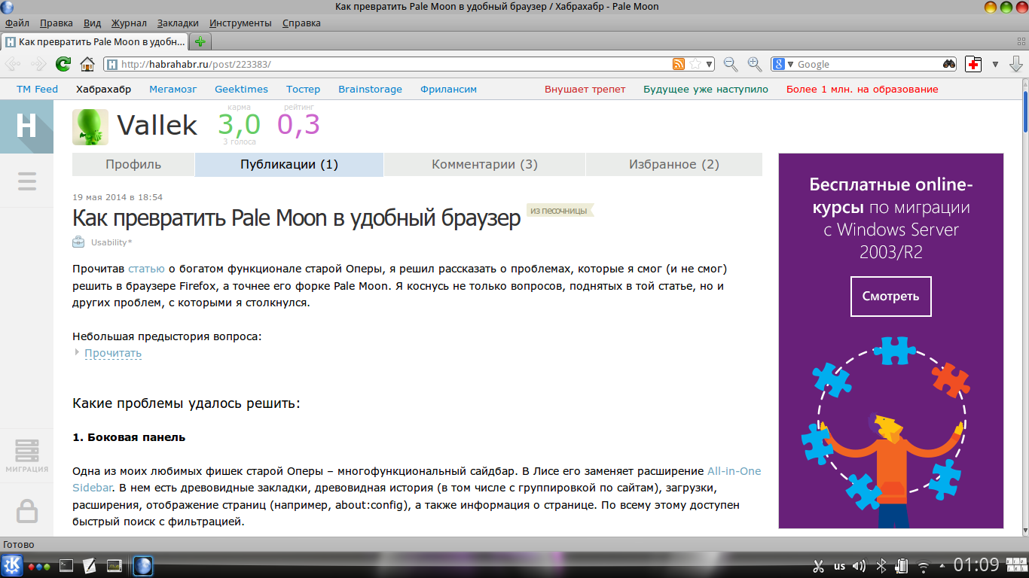Click the Google search input field

click(866, 64)
